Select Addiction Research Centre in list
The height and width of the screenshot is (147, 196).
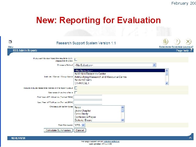coord(120,74)
